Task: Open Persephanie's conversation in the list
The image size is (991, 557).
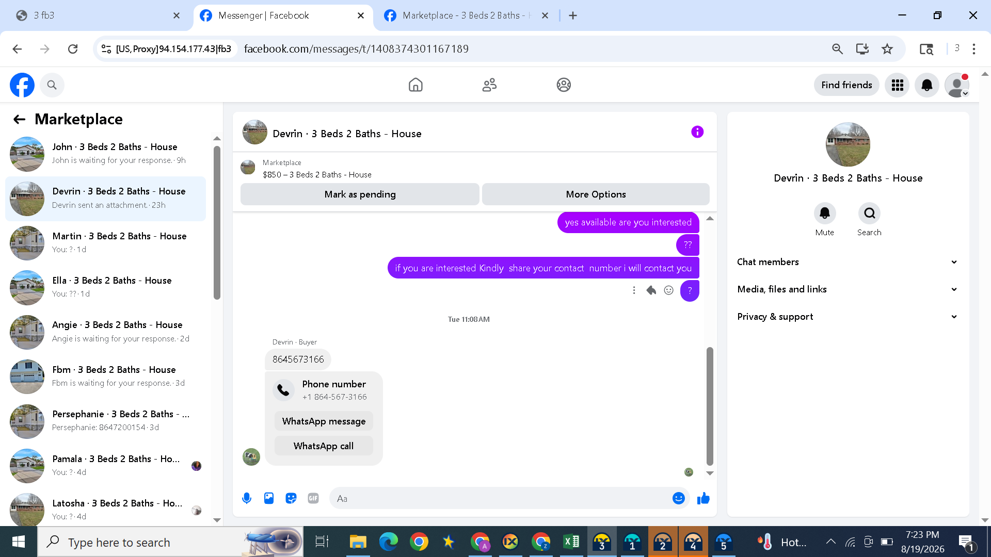Action: tap(105, 422)
